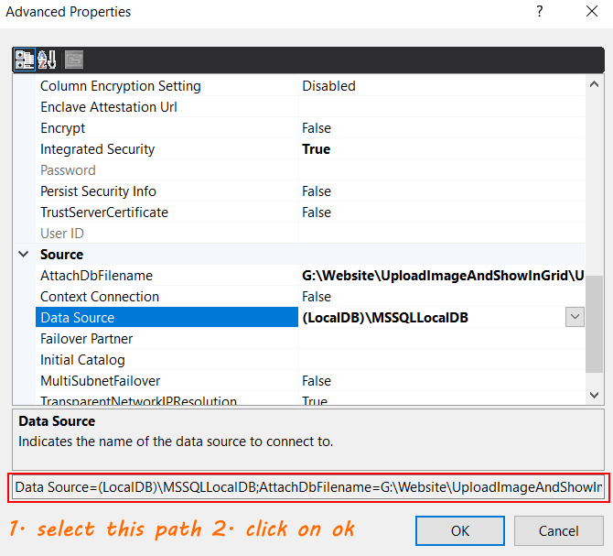
Task: Sort properties alphabetically
Action: (x=48, y=60)
